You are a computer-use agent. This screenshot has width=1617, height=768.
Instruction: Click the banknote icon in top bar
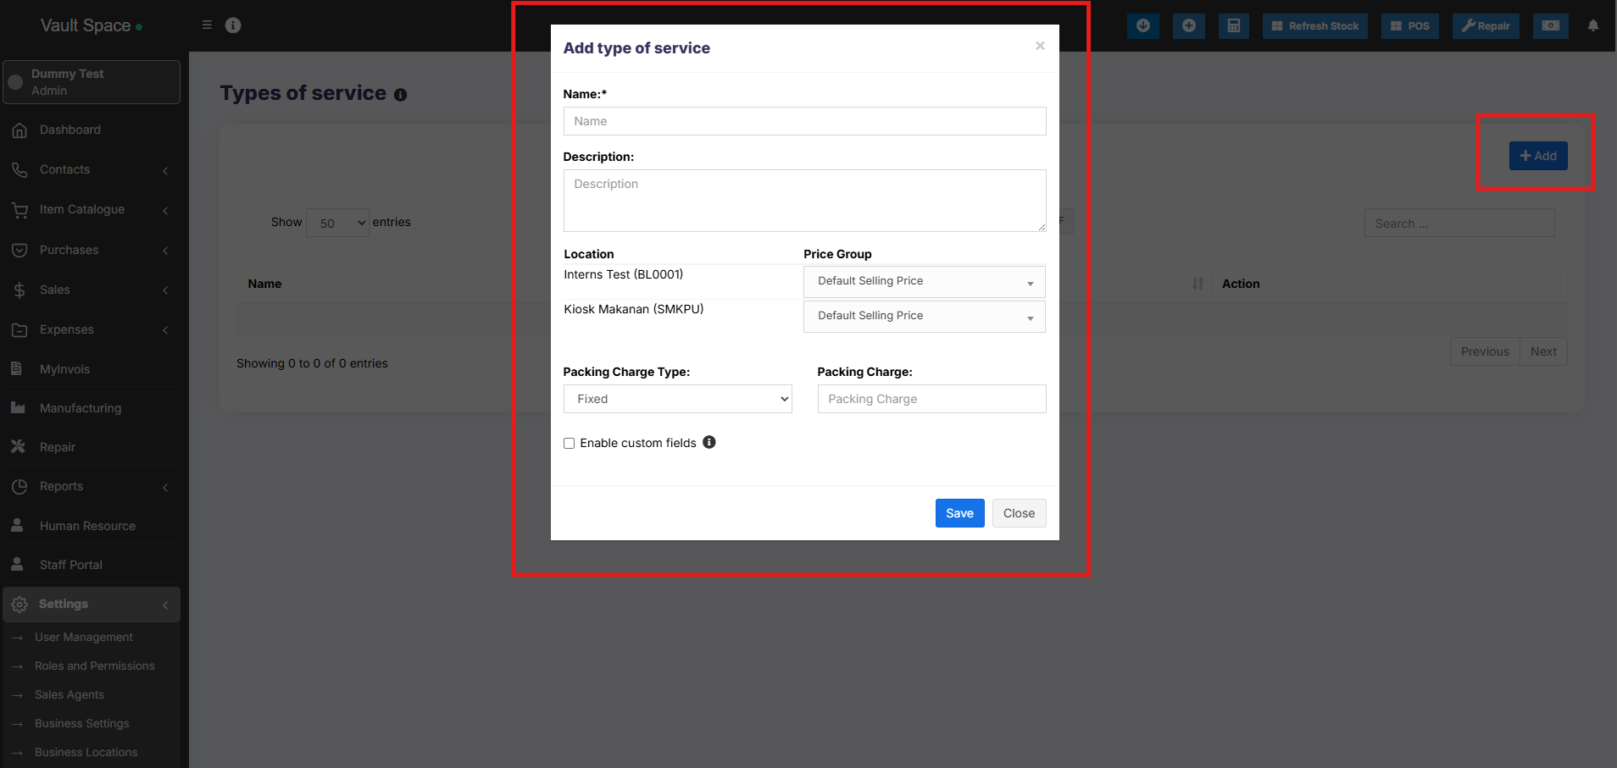point(1550,25)
